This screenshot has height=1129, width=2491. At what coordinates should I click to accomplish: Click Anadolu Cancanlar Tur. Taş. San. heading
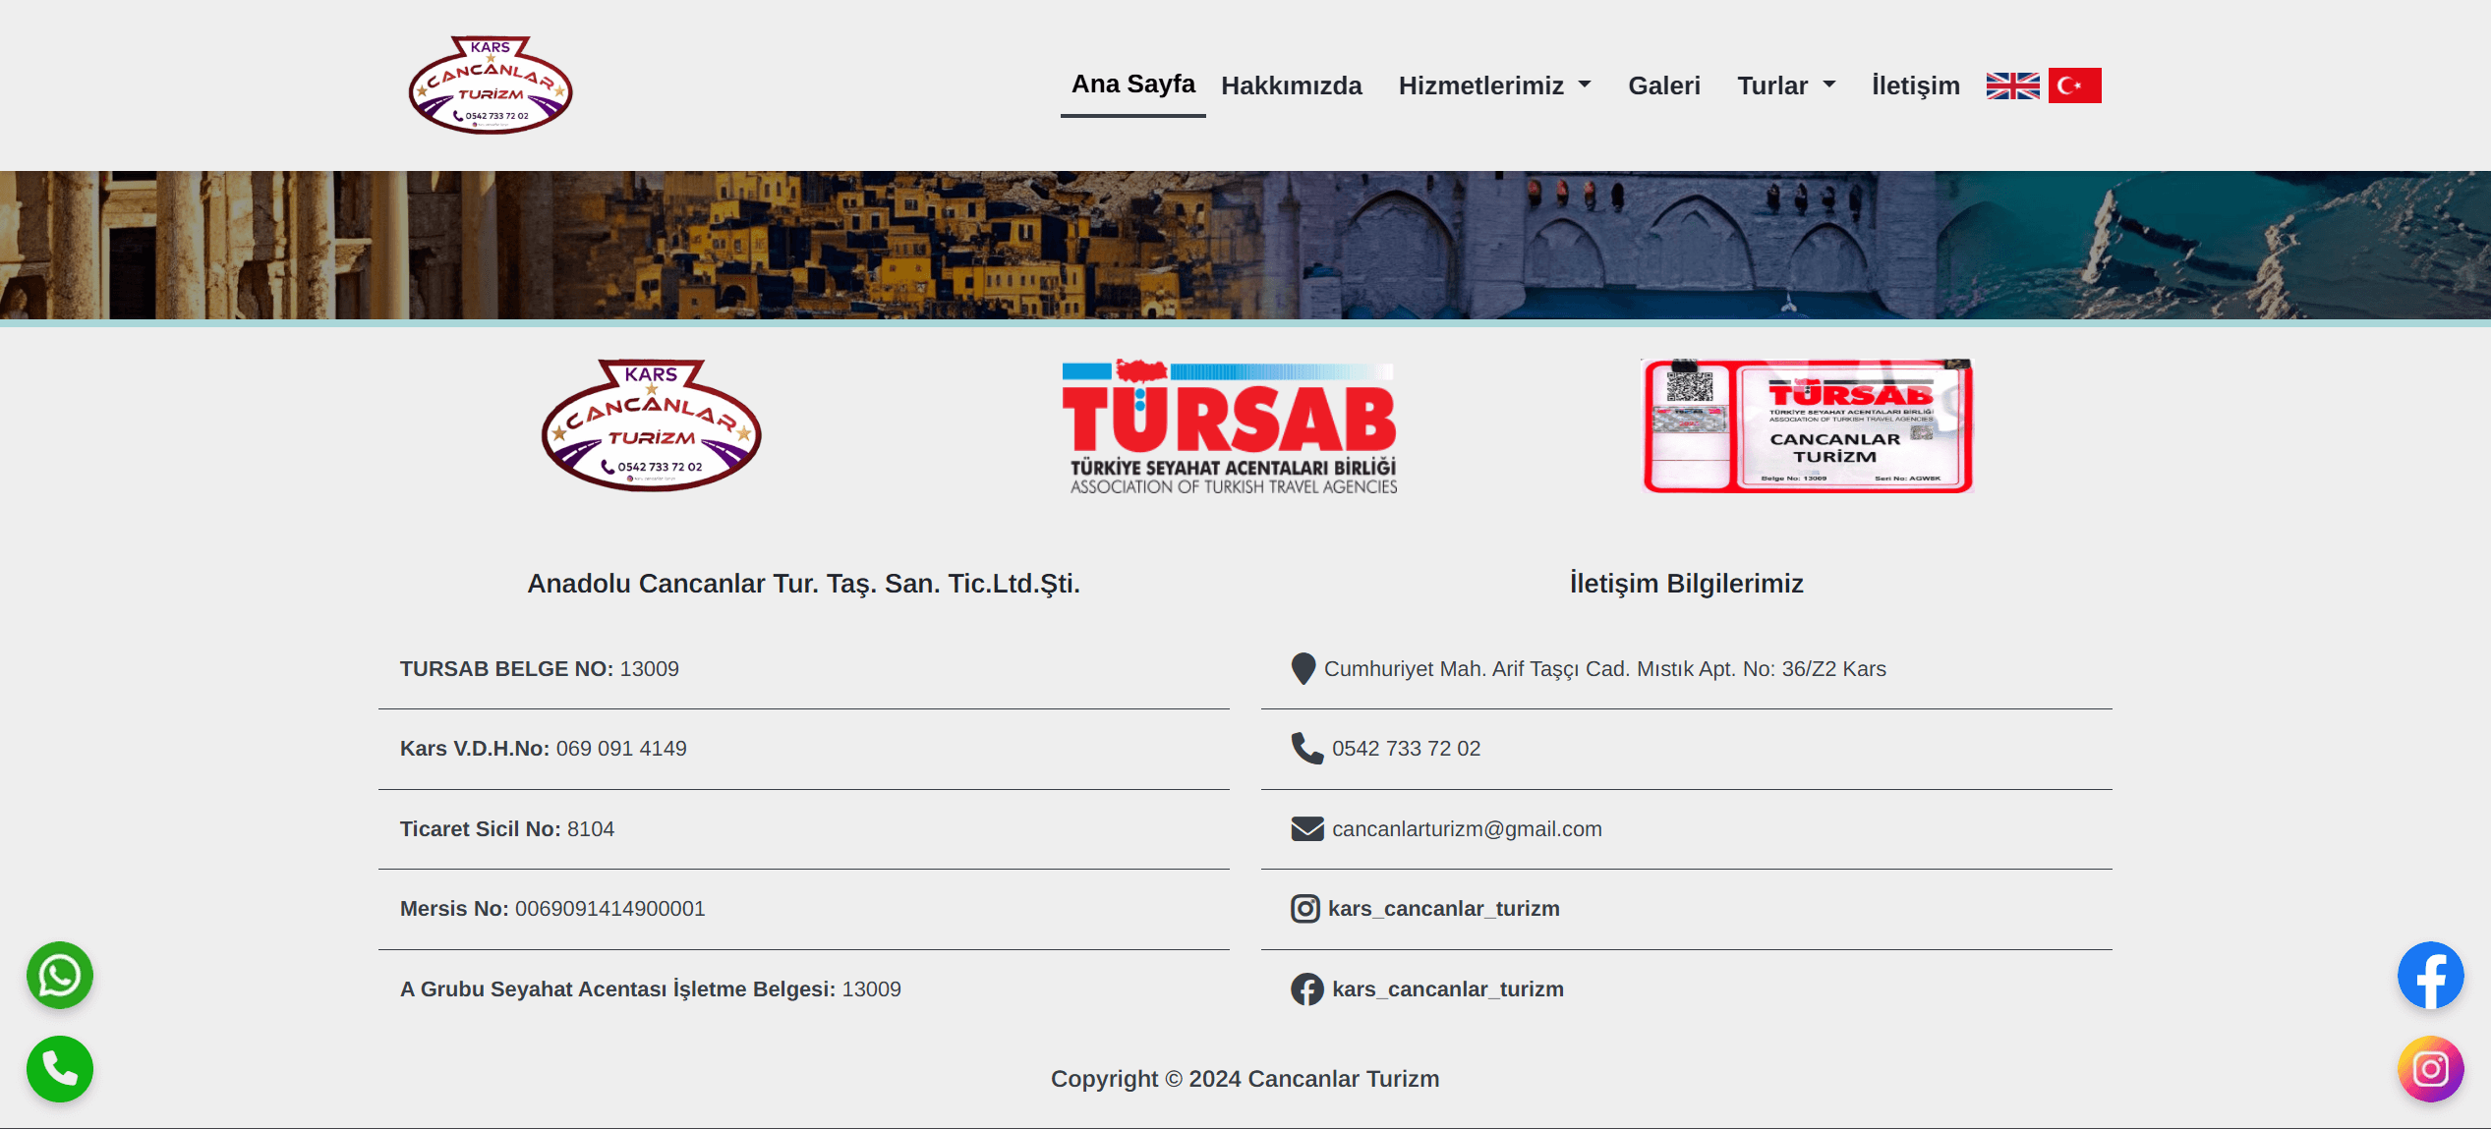tap(803, 584)
